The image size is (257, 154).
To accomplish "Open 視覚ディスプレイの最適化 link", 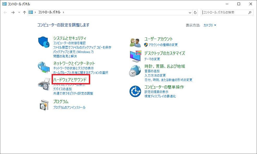I will [160, 96].
